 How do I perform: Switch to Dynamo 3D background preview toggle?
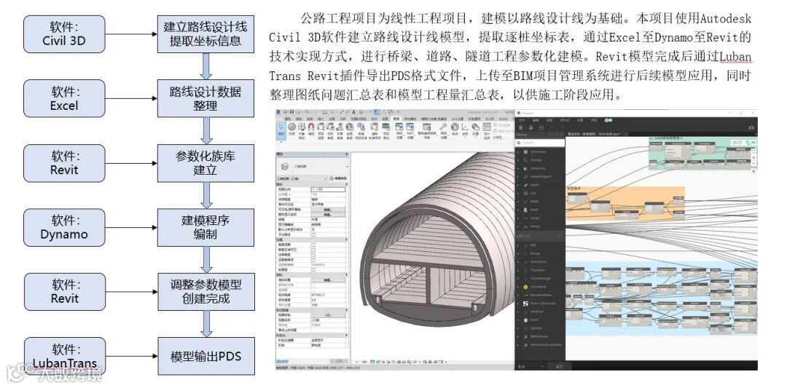pyautogui.click(x=736, y=143)
